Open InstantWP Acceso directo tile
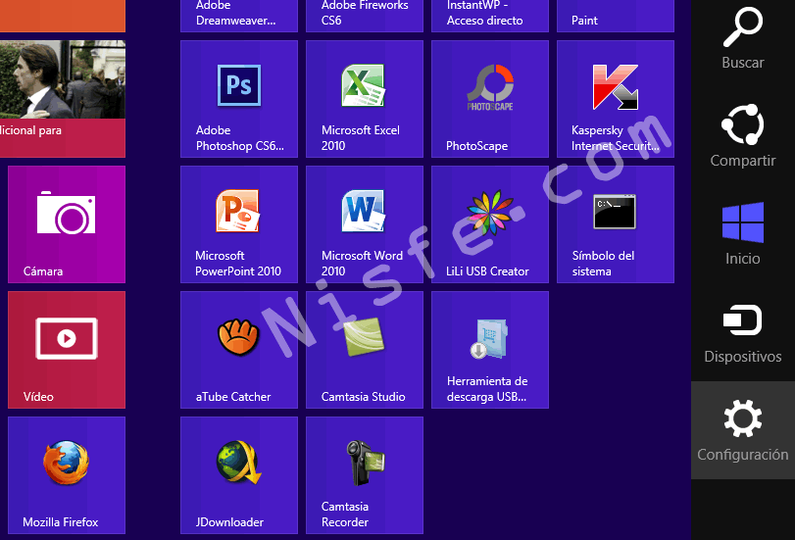This screenshot has height=540, width=795. [x=490, y=16]
